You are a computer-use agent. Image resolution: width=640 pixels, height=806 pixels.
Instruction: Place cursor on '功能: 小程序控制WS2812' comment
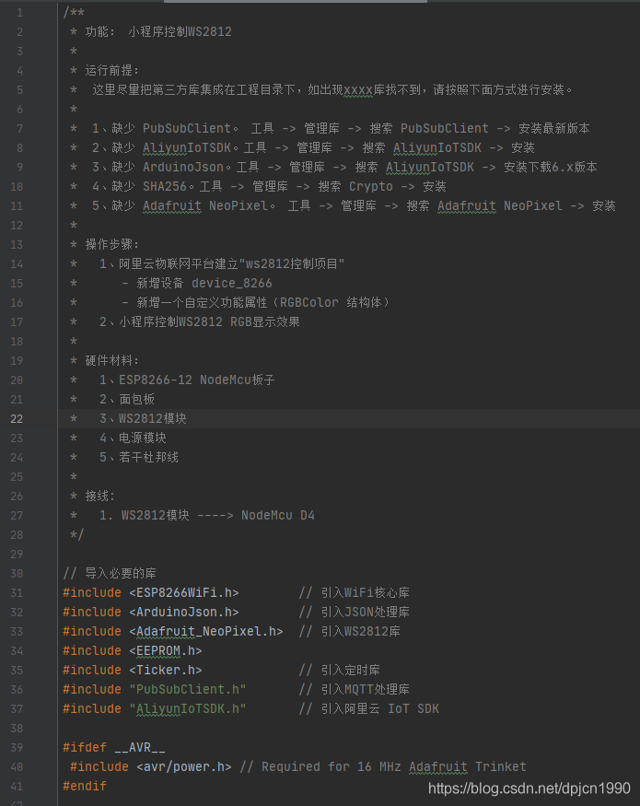(158, 32)
